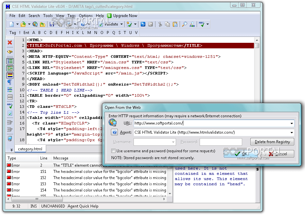This screenshot has height=216, width=305.
Task: Open a file with the folder icon
Action: 23,24
